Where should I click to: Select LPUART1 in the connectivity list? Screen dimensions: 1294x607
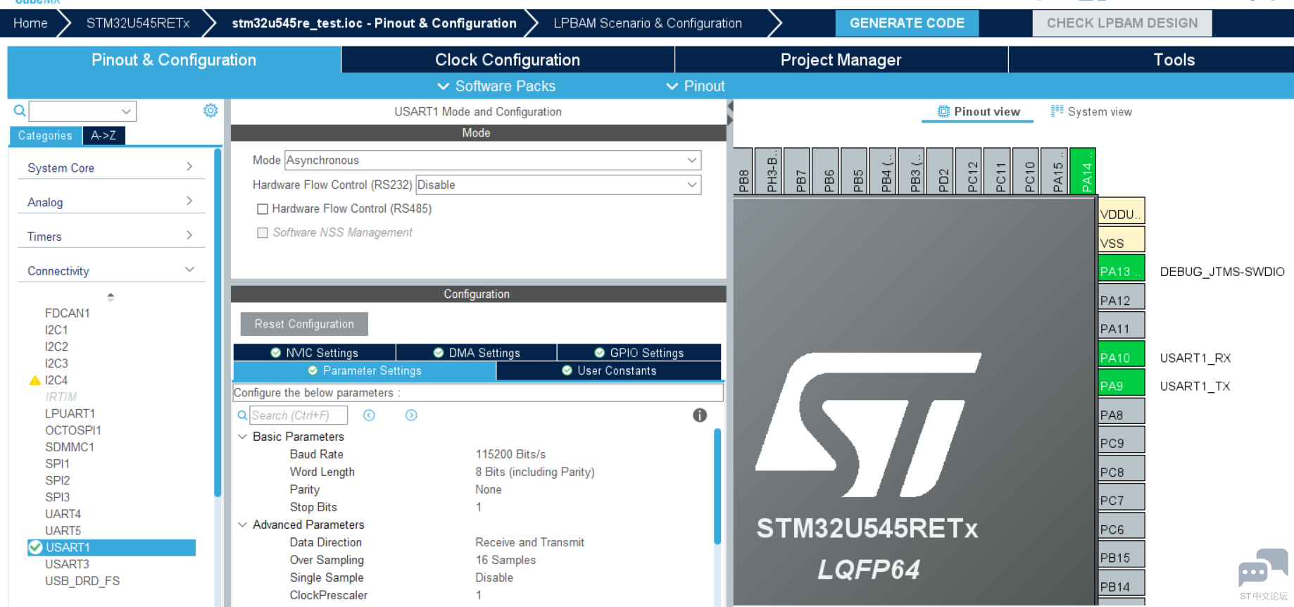(70, 413)
